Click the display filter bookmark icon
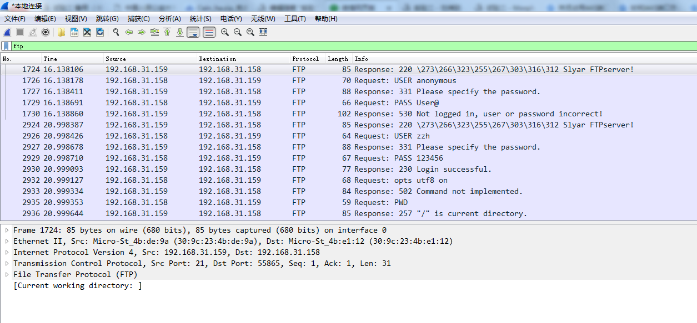 tap(6, 47)
